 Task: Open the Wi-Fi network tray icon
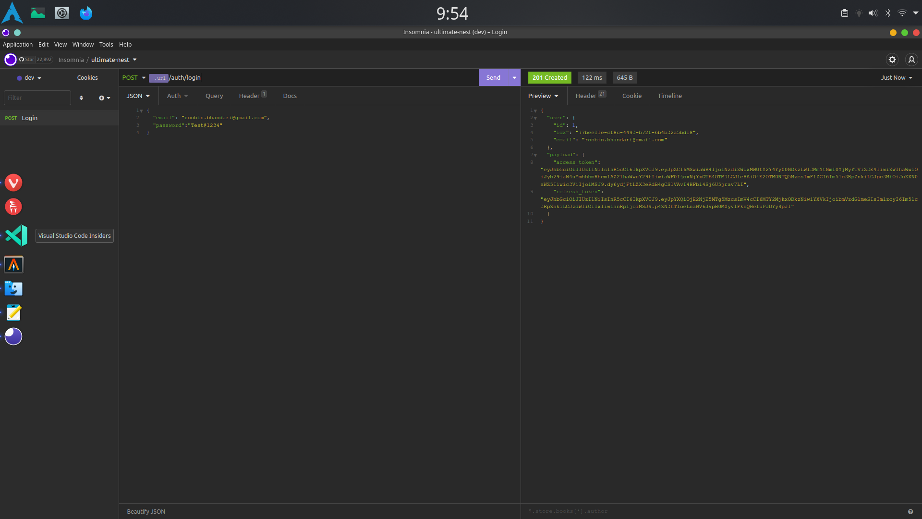click(902, 13)
